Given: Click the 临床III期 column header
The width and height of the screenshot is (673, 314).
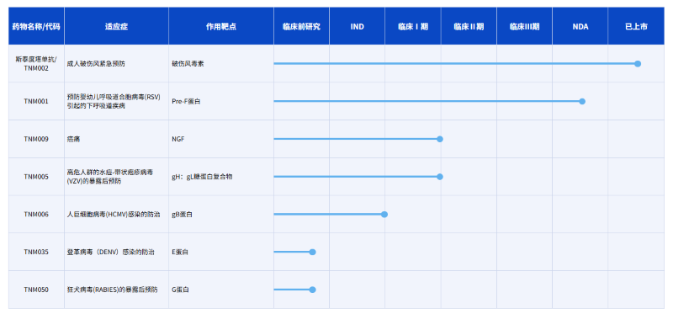Looking at the screenshot, I should pyautogui.click(x=524, y=26).
